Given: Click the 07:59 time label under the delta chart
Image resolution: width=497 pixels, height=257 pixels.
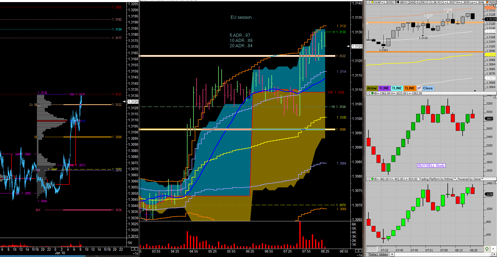Looking at the screenshot, I should [444, 250].
